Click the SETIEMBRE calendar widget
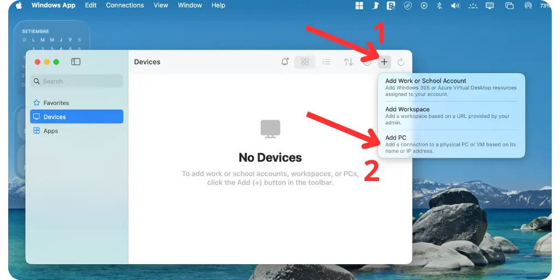The height and width of the screenshot is (280, 560). click(x=52, y=36)
